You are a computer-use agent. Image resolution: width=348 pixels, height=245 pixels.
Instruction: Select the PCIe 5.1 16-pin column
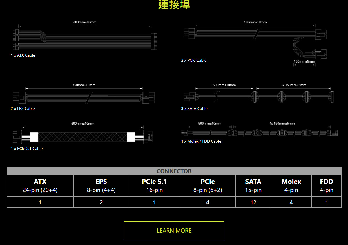tap(154, 185)
